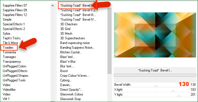
Task: Click the scroll-up arrow of category list
Action: [53, 5]
